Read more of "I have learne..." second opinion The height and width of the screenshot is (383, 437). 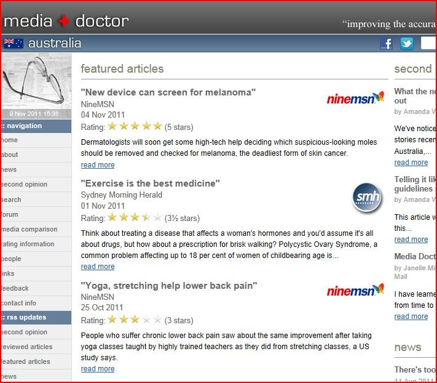tap(411, 316)
